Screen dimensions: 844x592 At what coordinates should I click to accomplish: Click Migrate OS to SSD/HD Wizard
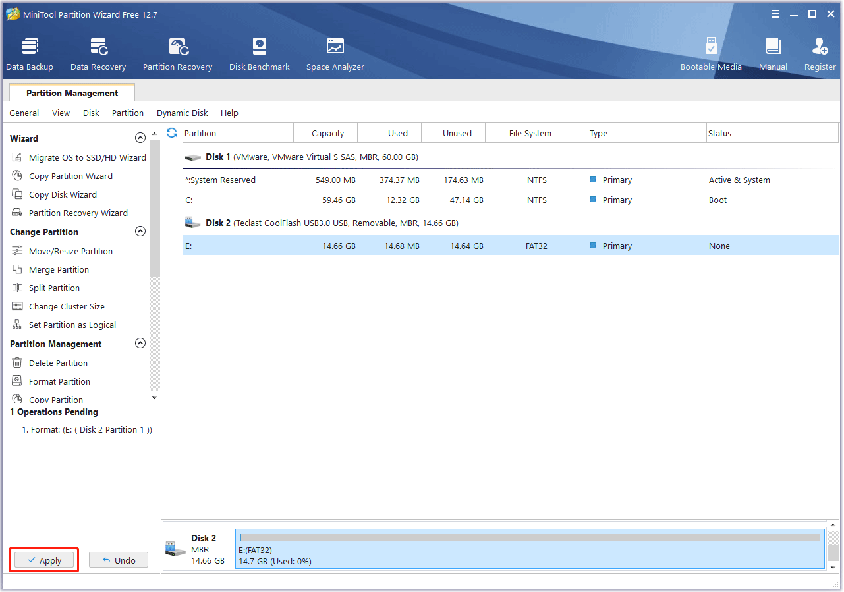click(x=79, y=157)
